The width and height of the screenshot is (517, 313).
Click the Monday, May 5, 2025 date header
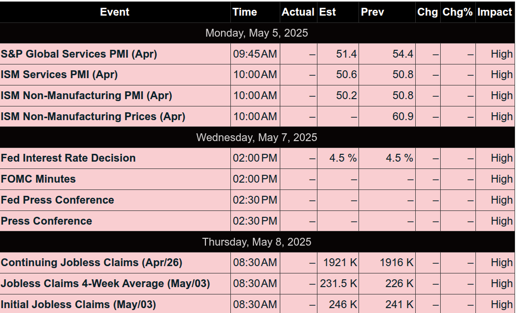pyautogui.click(x=257, y=33)
